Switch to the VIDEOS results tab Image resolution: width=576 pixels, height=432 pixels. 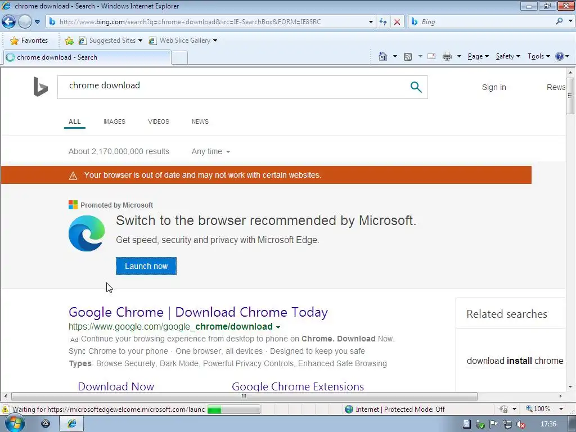(159, 121)
